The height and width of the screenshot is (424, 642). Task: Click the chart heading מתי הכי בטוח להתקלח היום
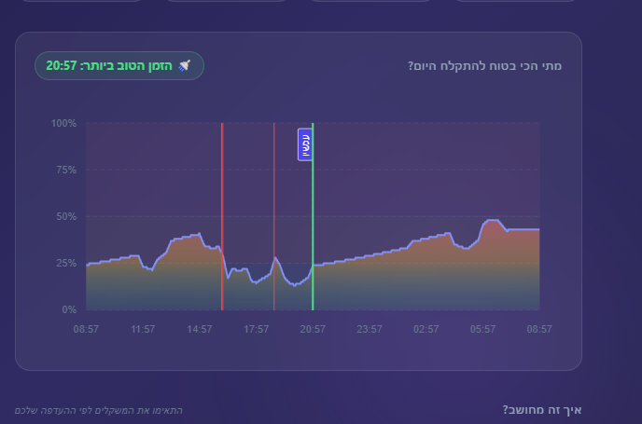click(485, 66)
